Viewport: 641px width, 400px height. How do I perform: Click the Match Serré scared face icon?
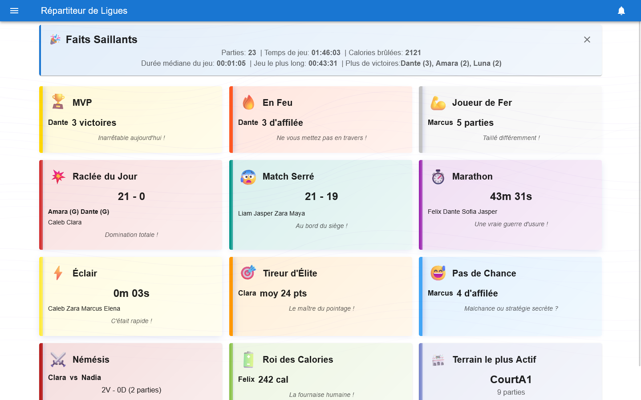(x=248, y=176)
